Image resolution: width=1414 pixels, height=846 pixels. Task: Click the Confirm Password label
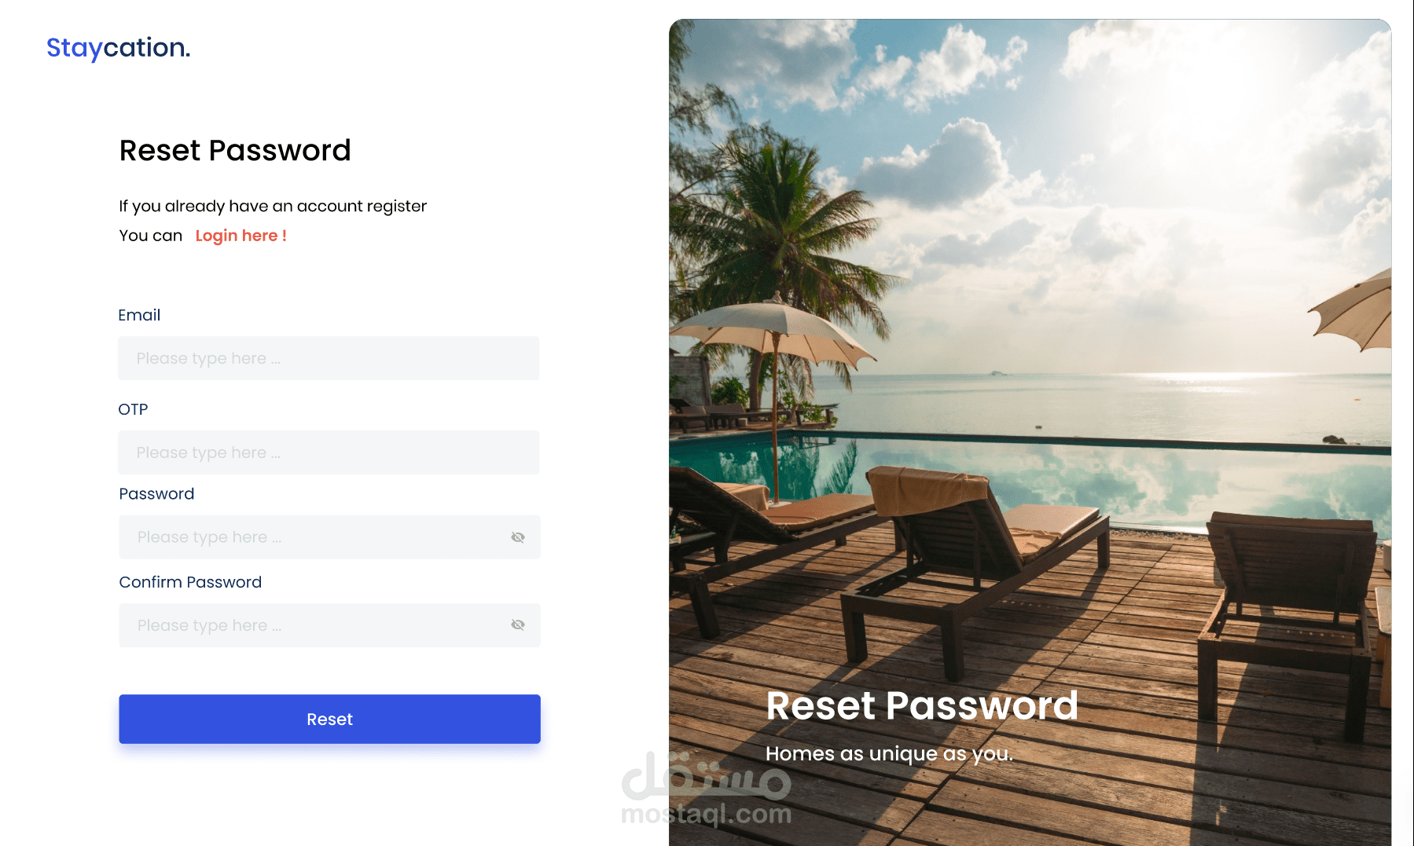(x=190, y=582)
